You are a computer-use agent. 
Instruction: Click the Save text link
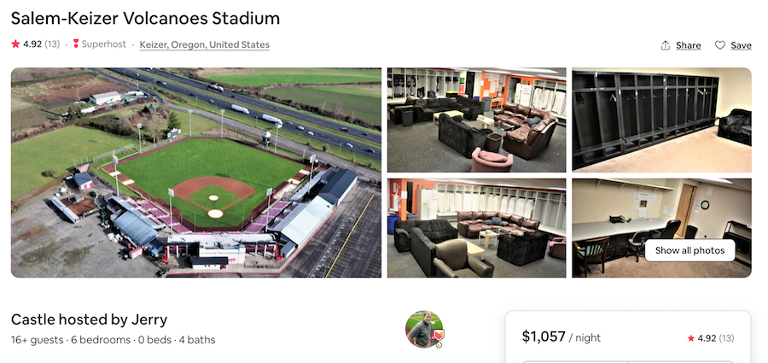[x=741, y=45]
